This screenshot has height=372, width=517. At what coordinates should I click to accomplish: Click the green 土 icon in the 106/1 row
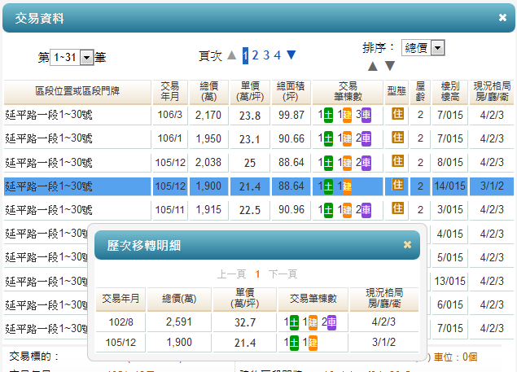(328, 139)
